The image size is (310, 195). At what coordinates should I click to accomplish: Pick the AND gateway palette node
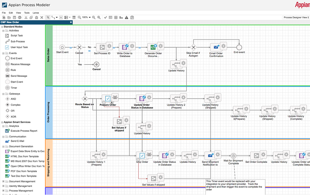pos(11,99)
